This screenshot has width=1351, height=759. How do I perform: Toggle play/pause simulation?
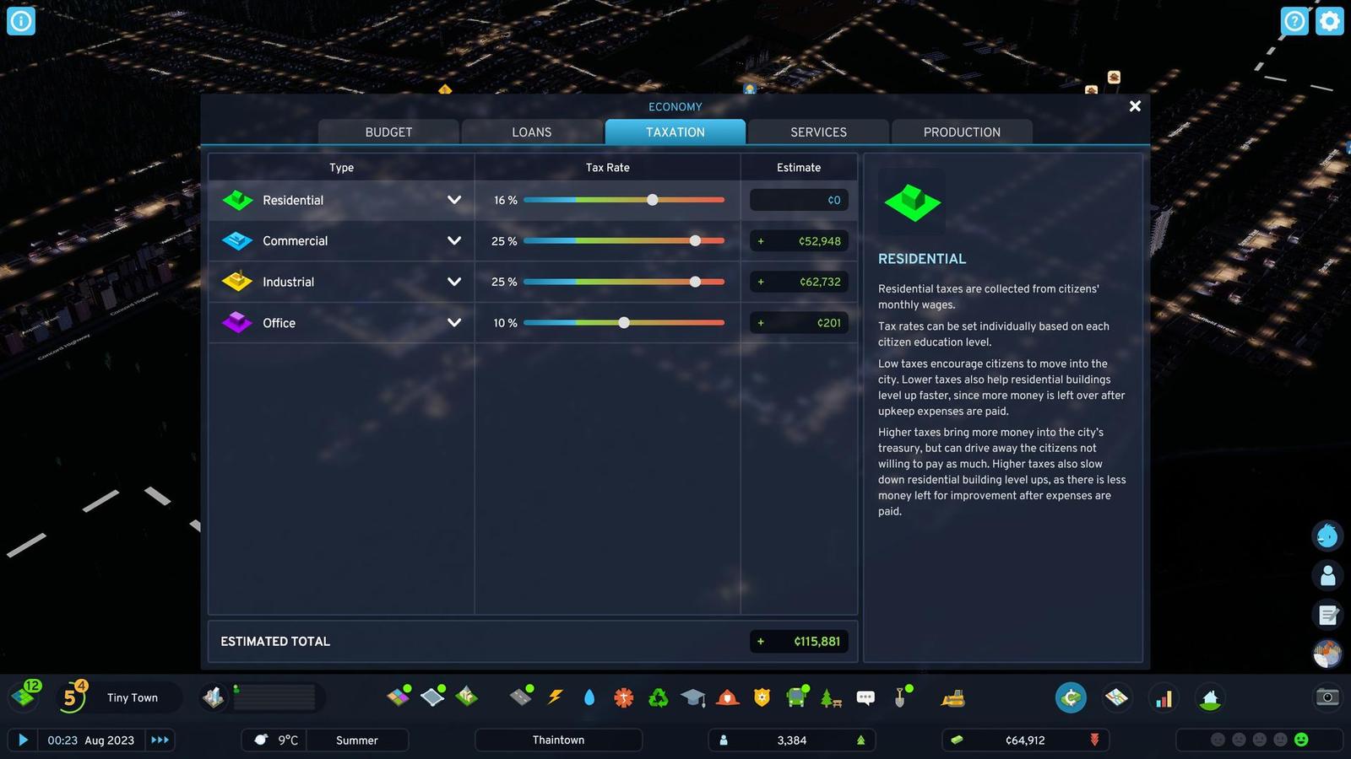[23, 740]
